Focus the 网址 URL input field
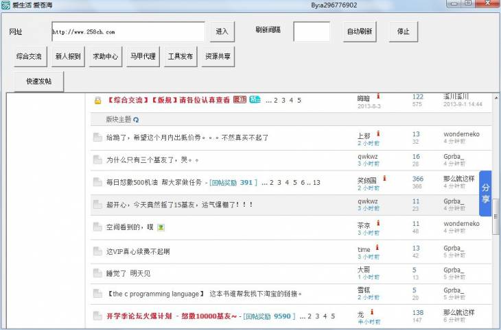This screenshot has height=330, width=501. (x=128, y=31)
